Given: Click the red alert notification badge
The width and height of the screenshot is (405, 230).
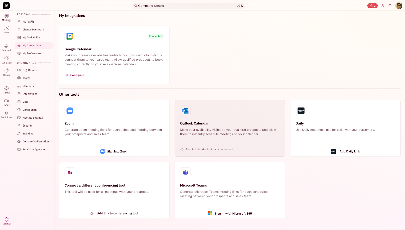Looking at the screenshot, I should [372, 6].
